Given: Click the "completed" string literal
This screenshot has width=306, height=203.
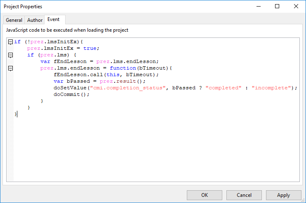Looking at the screenshot, I should (224, 88).
